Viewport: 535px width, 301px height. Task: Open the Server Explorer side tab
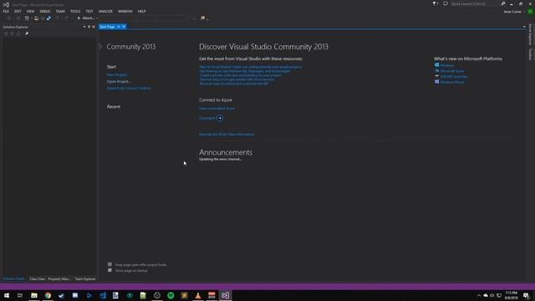(530, 34)
